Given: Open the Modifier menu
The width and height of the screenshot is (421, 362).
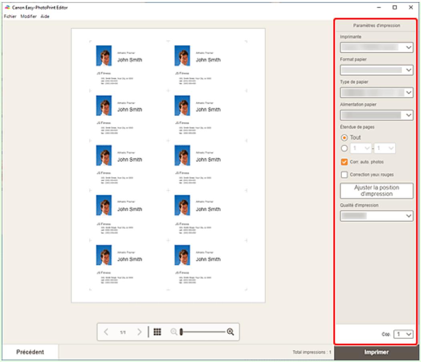Looking at the screenshot, I should coord(28,16).
